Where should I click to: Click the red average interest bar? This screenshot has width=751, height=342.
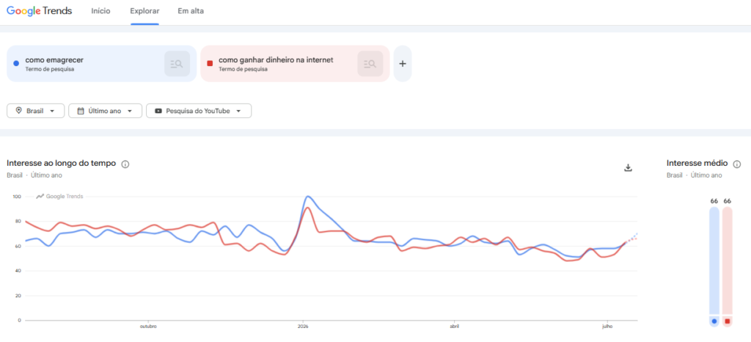pyautogui.click(x=727, y=261)
